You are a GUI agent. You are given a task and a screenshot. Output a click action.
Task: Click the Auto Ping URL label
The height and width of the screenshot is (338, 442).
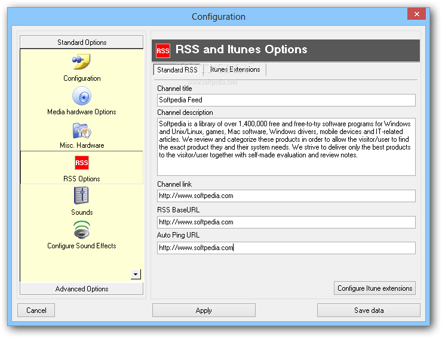[x=178, y=235]
